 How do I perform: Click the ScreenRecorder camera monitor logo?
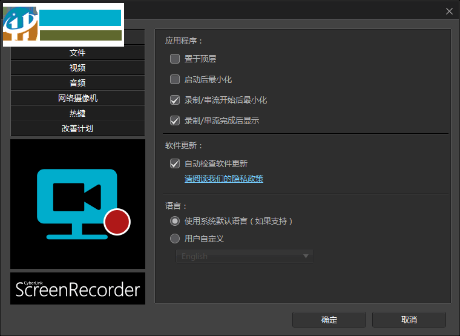pyautogui.click(x=77, y=204)
